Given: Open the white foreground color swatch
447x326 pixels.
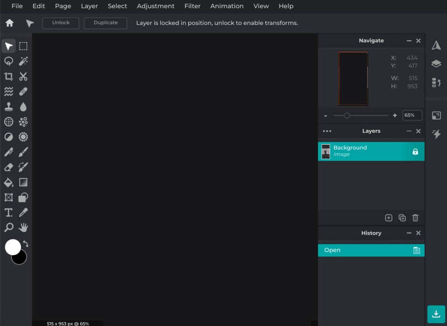Looking at the screenshot, I should (x=13, y=247).
